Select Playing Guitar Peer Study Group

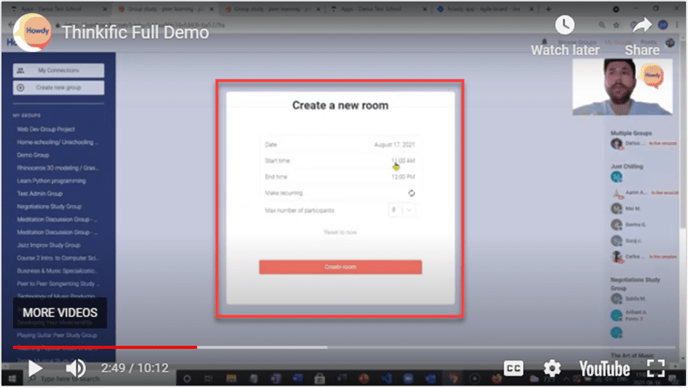(x=57, y=335)
